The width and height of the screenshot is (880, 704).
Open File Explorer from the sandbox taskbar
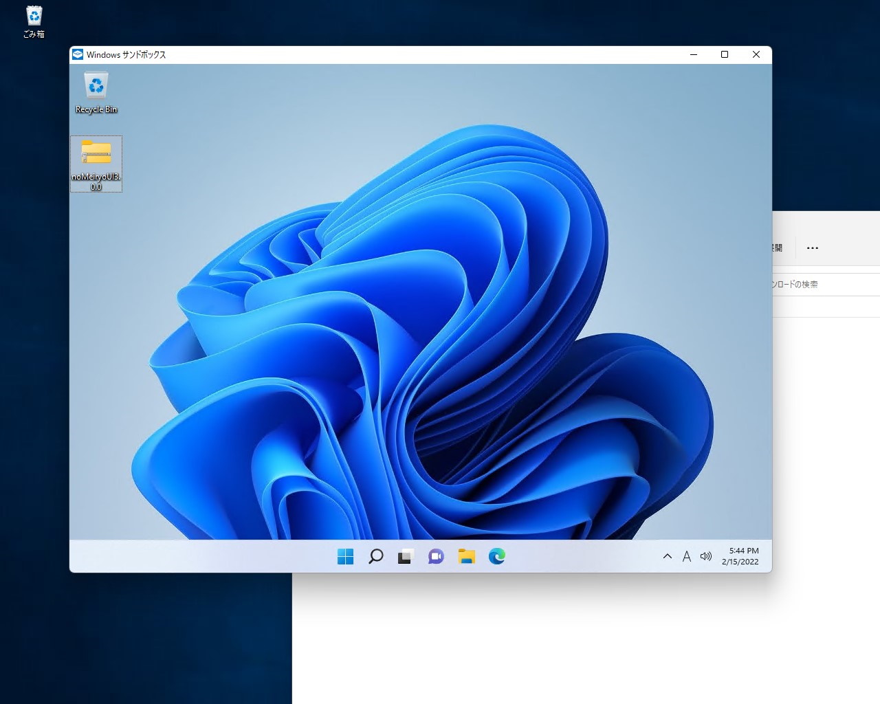click(466, 556)
